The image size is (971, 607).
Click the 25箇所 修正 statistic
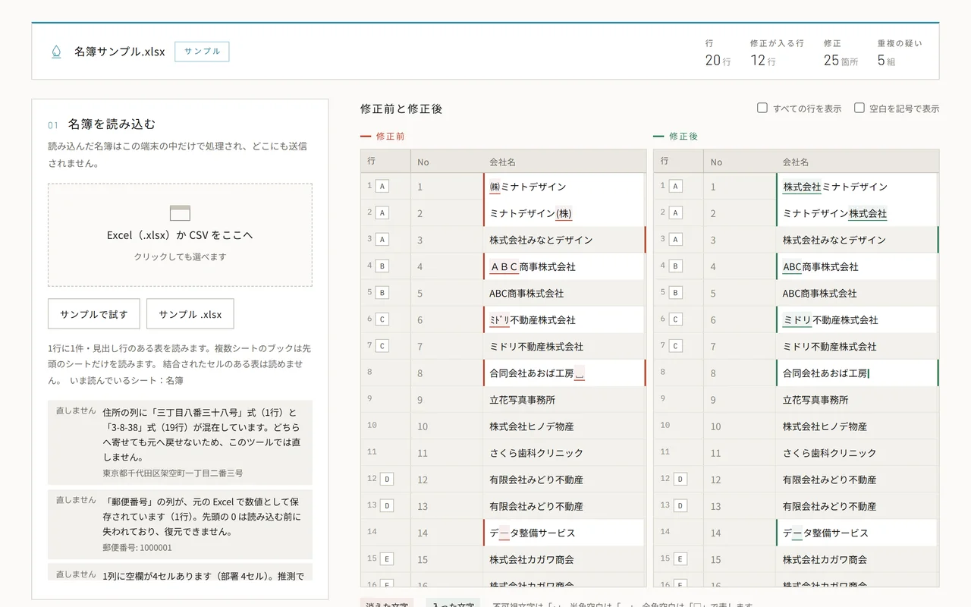pos(841,61)
